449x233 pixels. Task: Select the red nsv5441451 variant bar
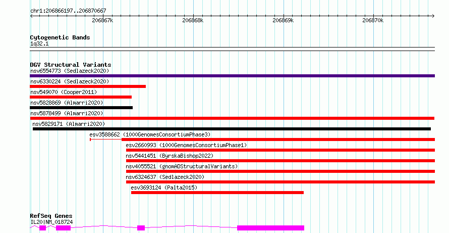tap(280, 161)
